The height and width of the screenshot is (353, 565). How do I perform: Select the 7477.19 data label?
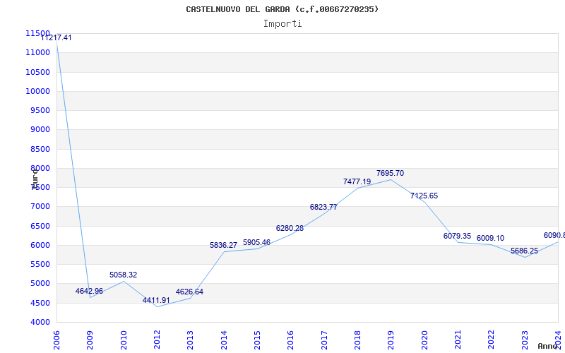pyautogui.click(x=357, y=181)
